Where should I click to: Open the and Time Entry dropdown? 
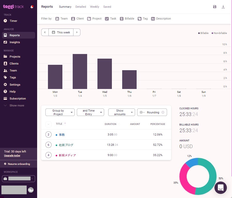click(90, 112)
